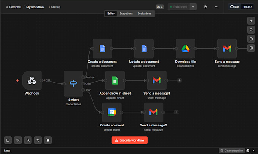Open the Personal project link
The width and height of the screenshot is (258, 154).
pyautogui.click(x=14, y=7)
